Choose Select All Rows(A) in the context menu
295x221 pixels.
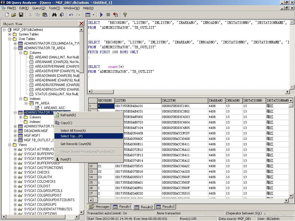(89, 131)
